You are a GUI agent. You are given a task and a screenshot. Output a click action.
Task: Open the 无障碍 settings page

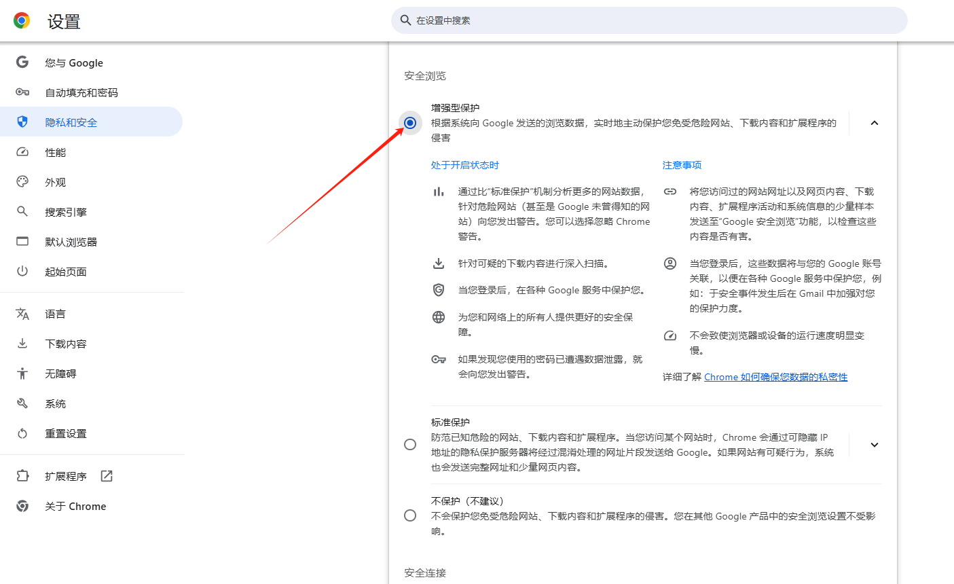[x=91, y=373]
